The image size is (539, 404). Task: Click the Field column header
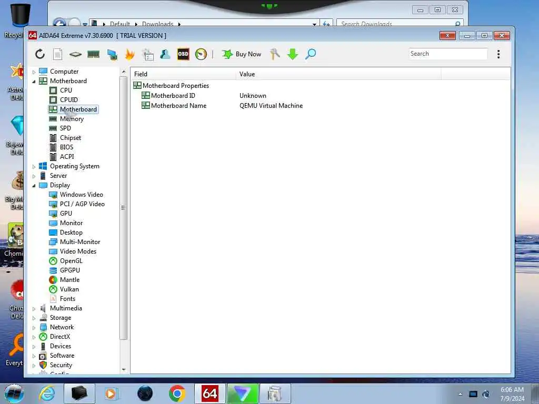pos(184,74)
